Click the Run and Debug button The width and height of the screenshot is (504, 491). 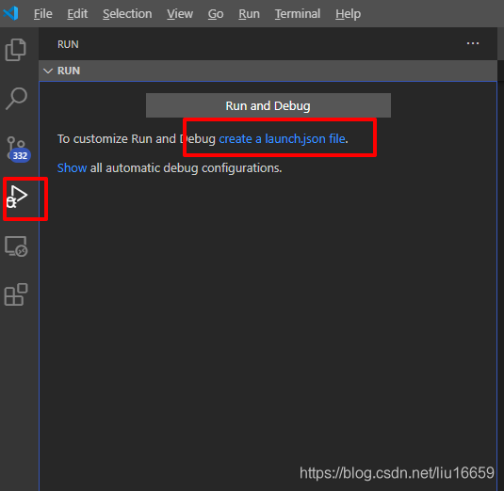coord(268,105)
